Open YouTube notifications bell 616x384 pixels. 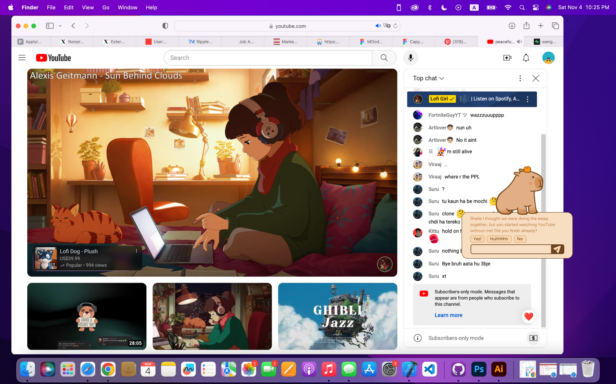[526, 58]
